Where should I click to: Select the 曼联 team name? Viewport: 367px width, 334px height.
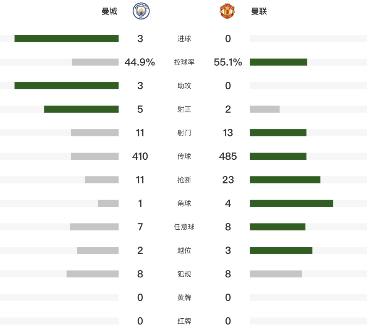click(259, 11)
